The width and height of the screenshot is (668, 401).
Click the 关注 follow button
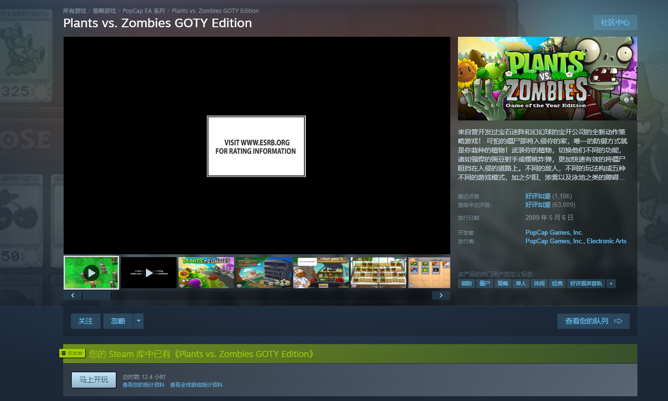click(86, 321)
